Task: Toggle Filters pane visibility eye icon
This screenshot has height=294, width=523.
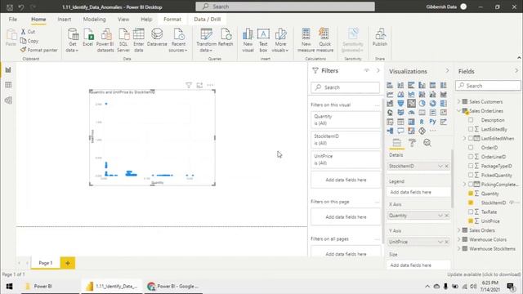Action: click(367, 71)
